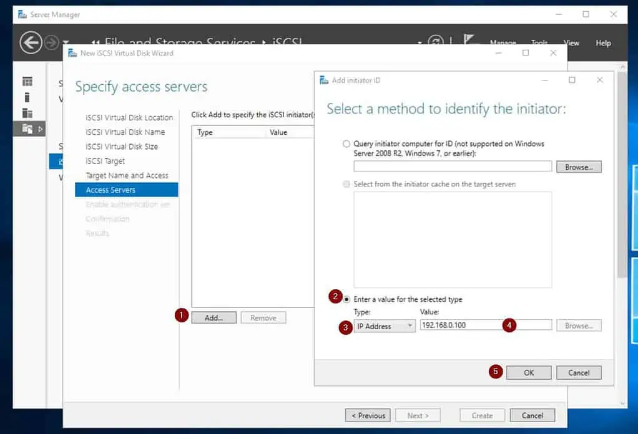Open the Help menu

[x=604, y=42]
